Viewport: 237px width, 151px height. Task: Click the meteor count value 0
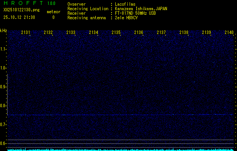click(53, 17)
